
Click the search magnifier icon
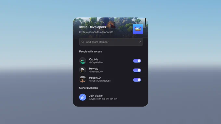click(83, 42)
